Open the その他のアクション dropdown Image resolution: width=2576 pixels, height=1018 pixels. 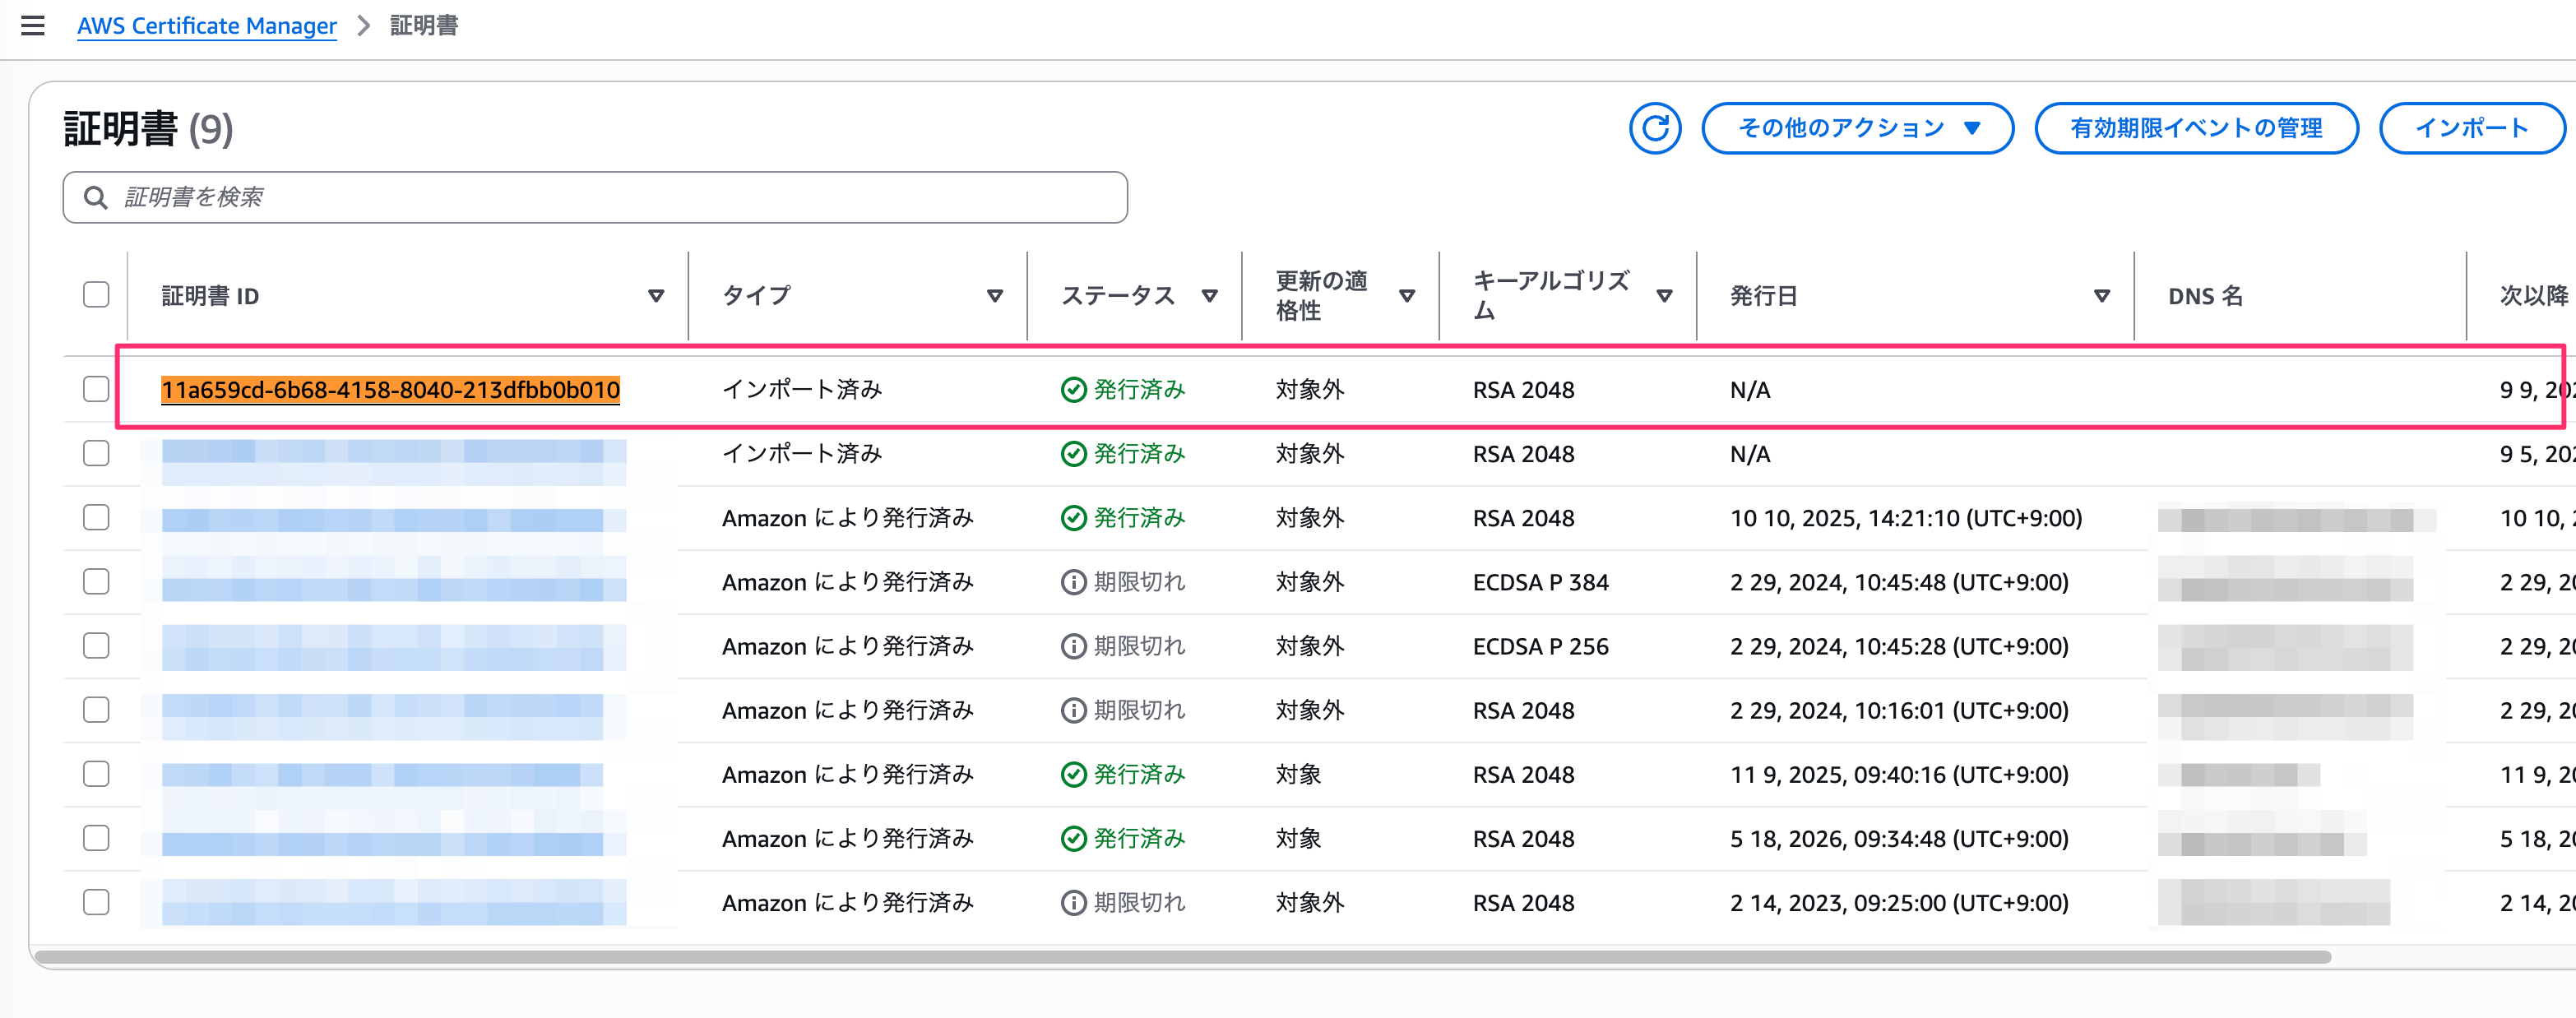coord(1857,128)
